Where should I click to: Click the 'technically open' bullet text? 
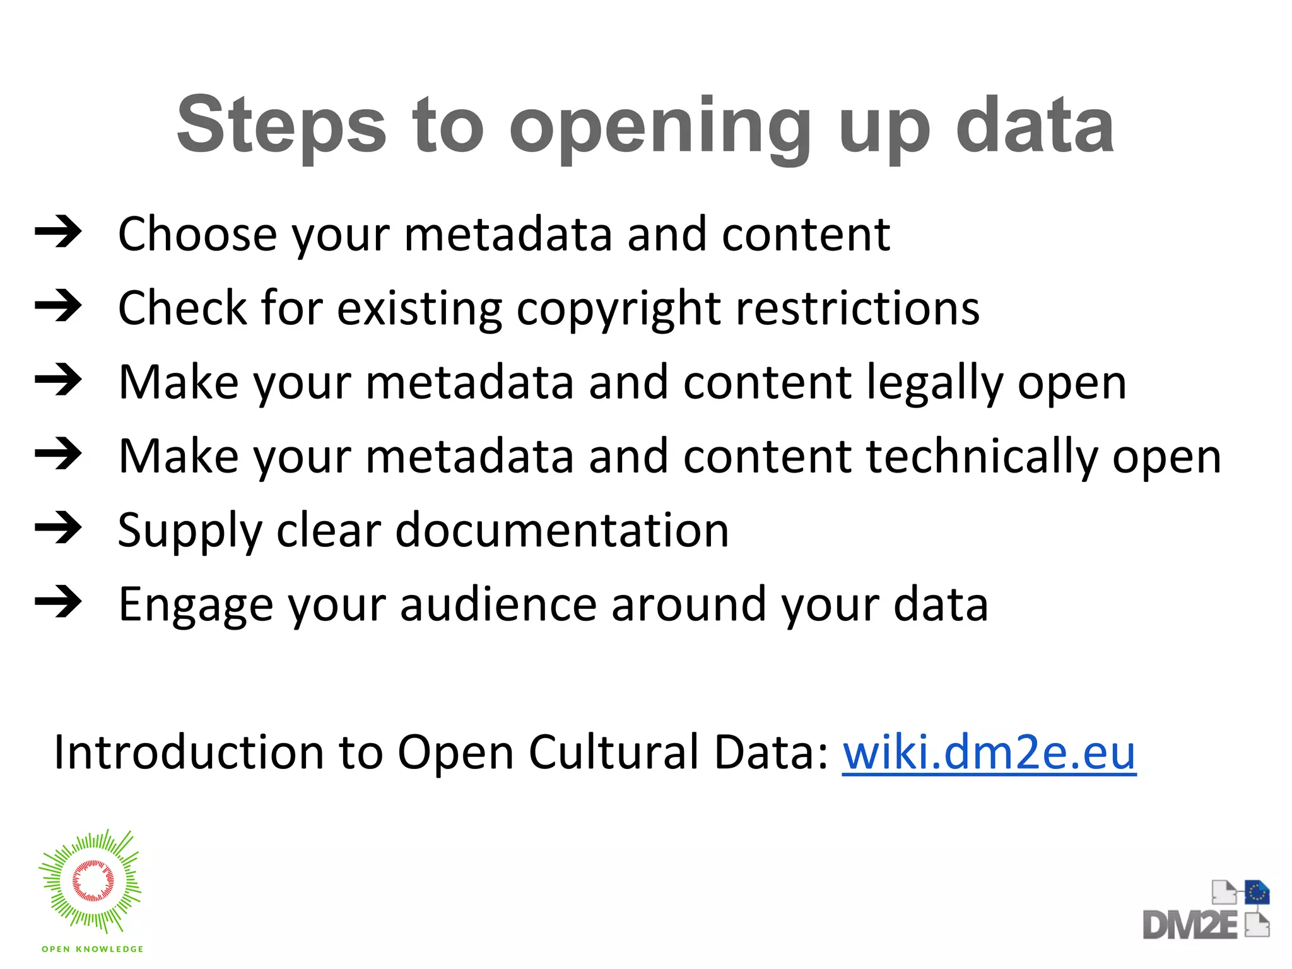(x=669, y=456)
